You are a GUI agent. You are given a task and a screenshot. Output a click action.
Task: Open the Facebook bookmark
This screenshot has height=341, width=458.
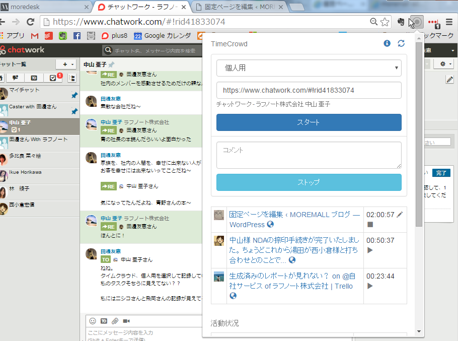(x=77, y=36)
